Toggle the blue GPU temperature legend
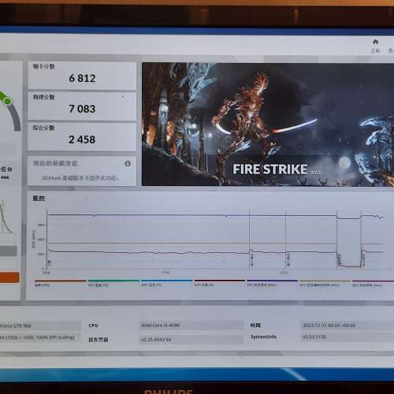Screen dimensions: 394x394 (166, 283)
